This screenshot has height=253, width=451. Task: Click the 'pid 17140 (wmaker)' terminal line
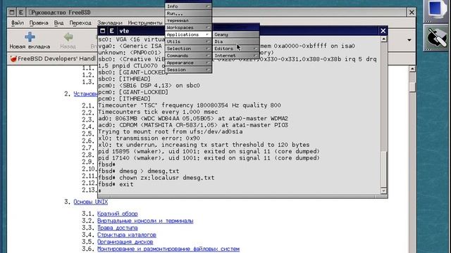[x=209, y=158]
